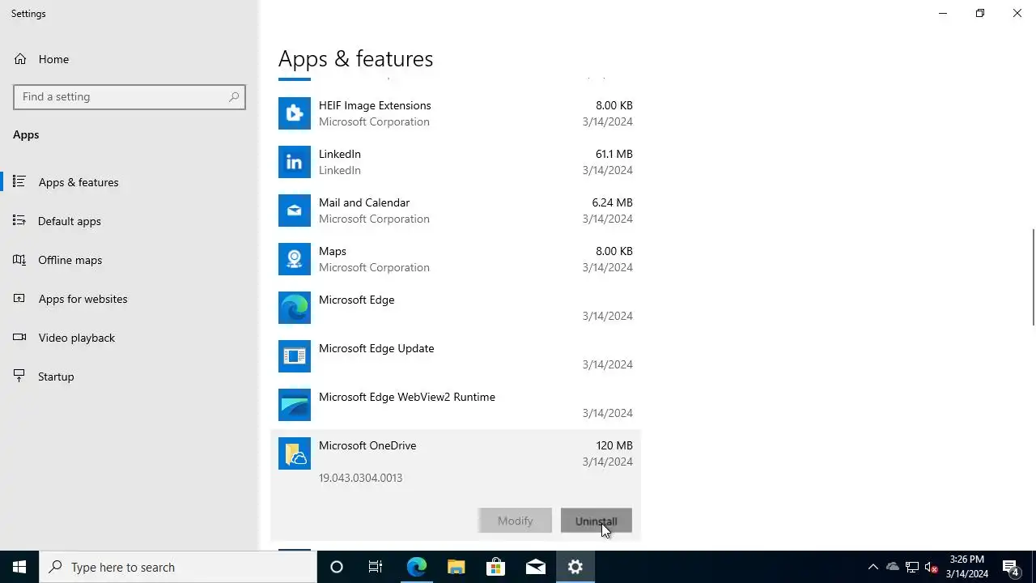Click the Settings gear on the taskbar
The image size is (1036, 583).
[575, 567]
